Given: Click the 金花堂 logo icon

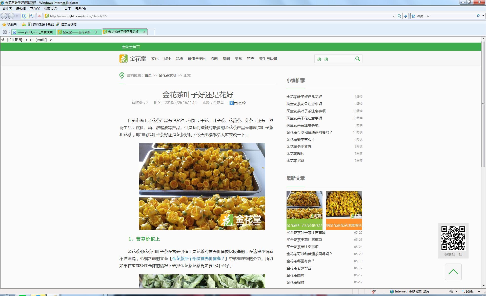Looking at the screenshot, I should 123,59.
